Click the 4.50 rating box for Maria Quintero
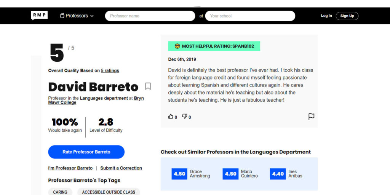 pos(230,174)
